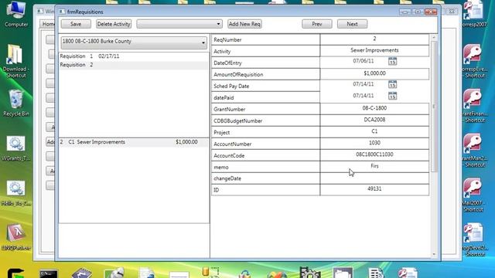Open calendar picker for DateOfEntry

coord(392,61)
